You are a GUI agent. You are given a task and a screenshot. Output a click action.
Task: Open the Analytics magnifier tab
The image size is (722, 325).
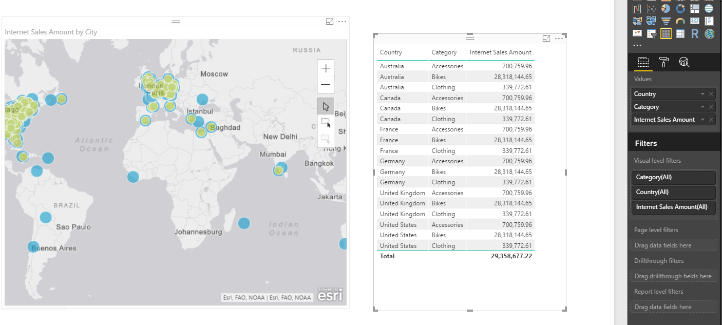684,63
